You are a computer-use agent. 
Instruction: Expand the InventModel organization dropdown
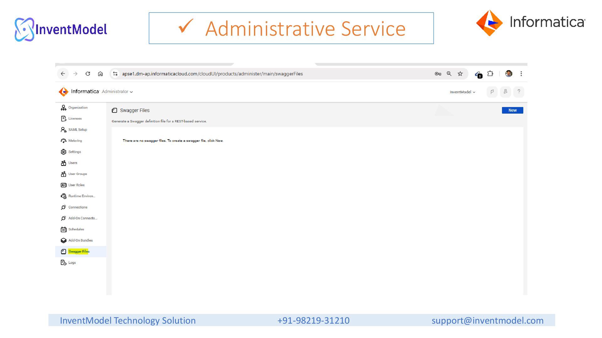(462, 92)
